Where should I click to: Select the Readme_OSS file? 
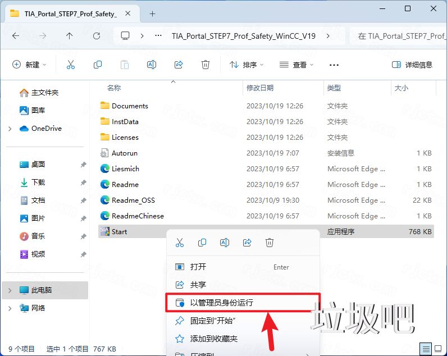click(x=127, y=200)
